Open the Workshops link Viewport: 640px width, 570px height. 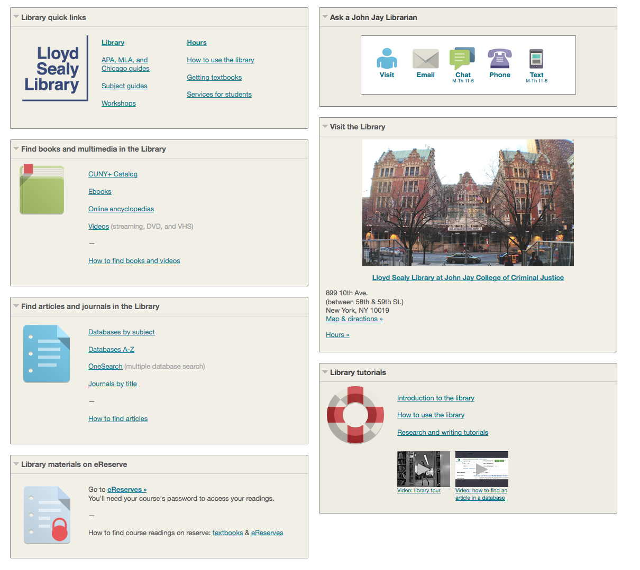[x=118, y=103]
